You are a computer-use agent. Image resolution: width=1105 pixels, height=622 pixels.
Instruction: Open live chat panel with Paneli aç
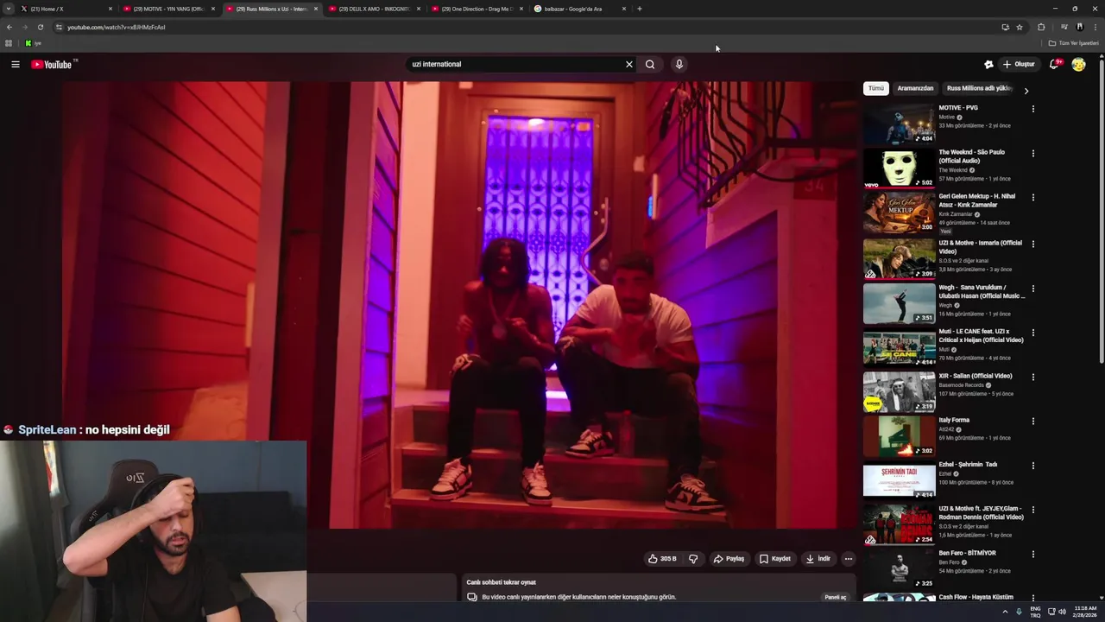coord(835,597)
